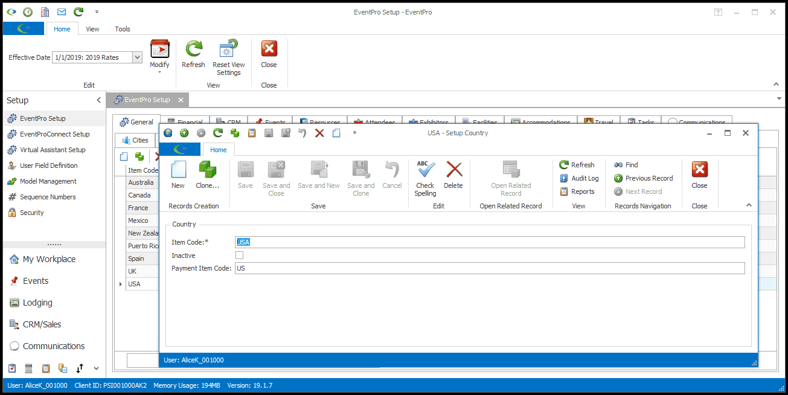Collapse the Setup navigation pane
This screenshot has height=395, width=788.
(99, 100)
